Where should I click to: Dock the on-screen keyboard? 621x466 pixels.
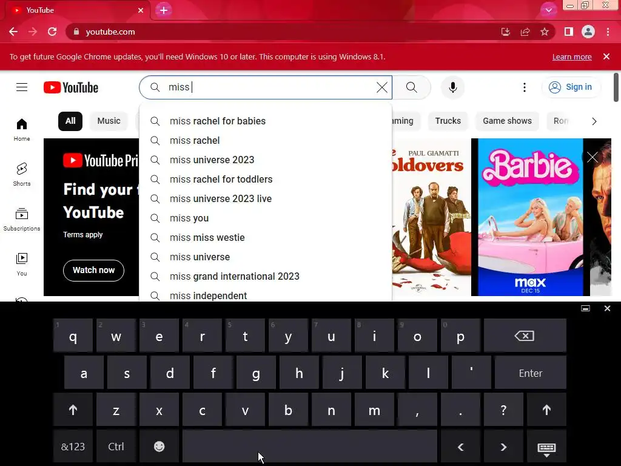[x=585, y=308]
